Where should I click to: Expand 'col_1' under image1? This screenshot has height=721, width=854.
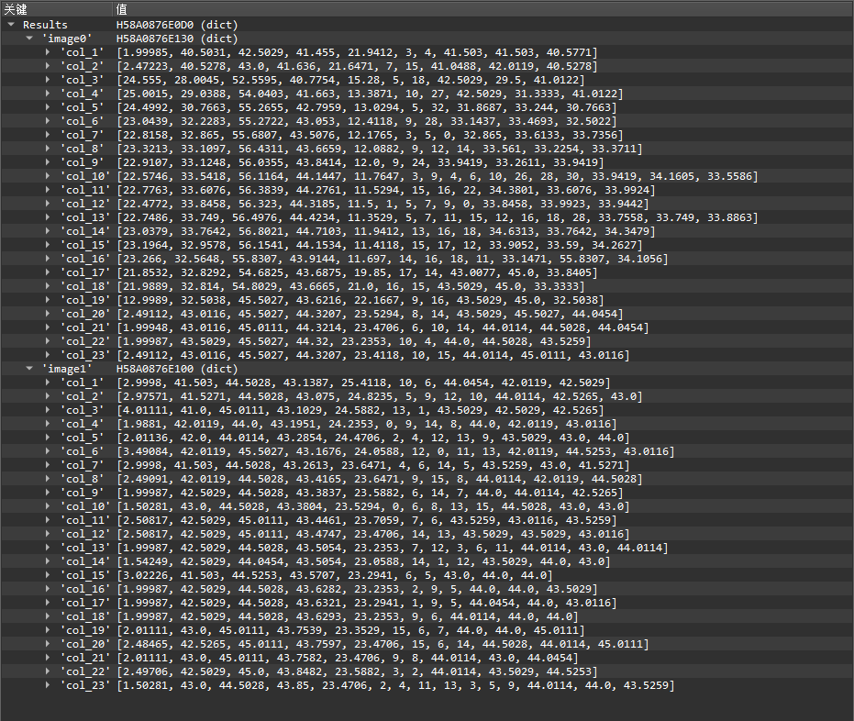pyautogui.click(x=48, y=383)
